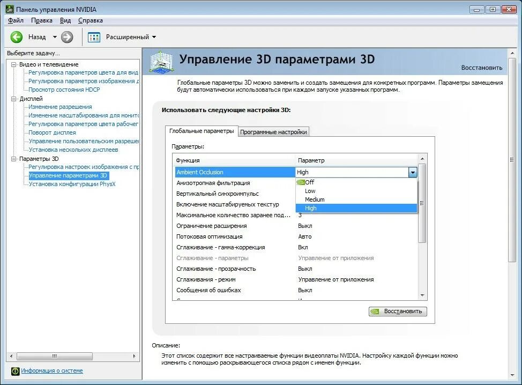Image resolution: width=522 pixels, height=385 pixels.
Task: Click the Восстановить link in header
Action: 481,68
